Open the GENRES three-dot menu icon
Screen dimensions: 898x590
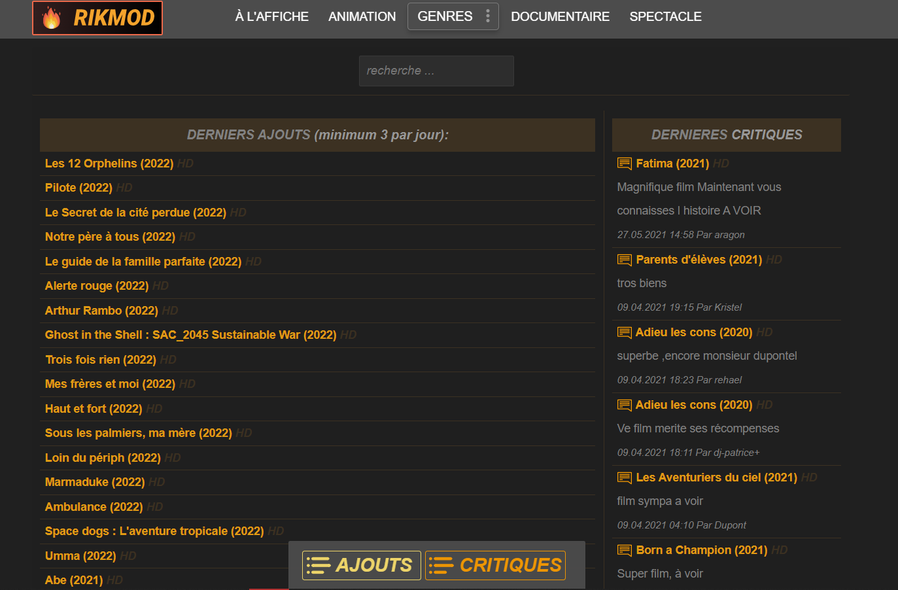[488, 16]
